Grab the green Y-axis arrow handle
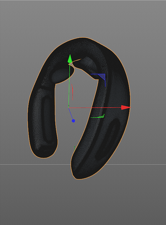The width and height of the screenshot is (166, 225). pos(70,59)
